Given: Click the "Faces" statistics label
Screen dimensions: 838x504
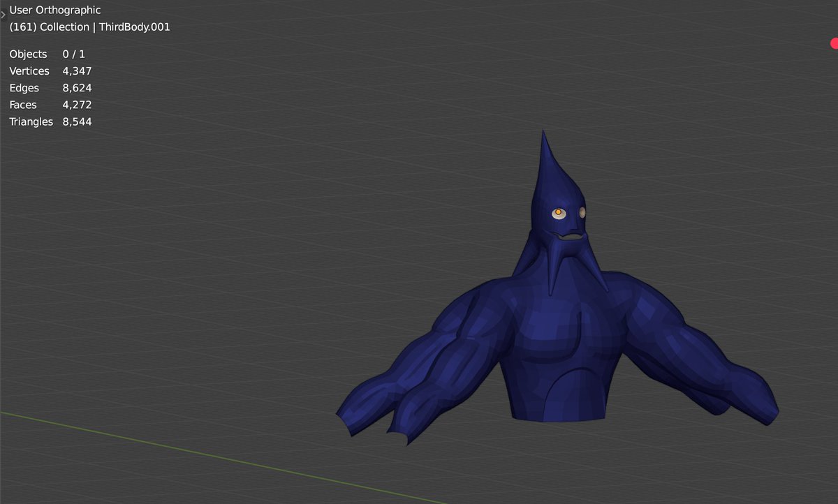Looking at the screenshot, I should [x=23, y=105].
